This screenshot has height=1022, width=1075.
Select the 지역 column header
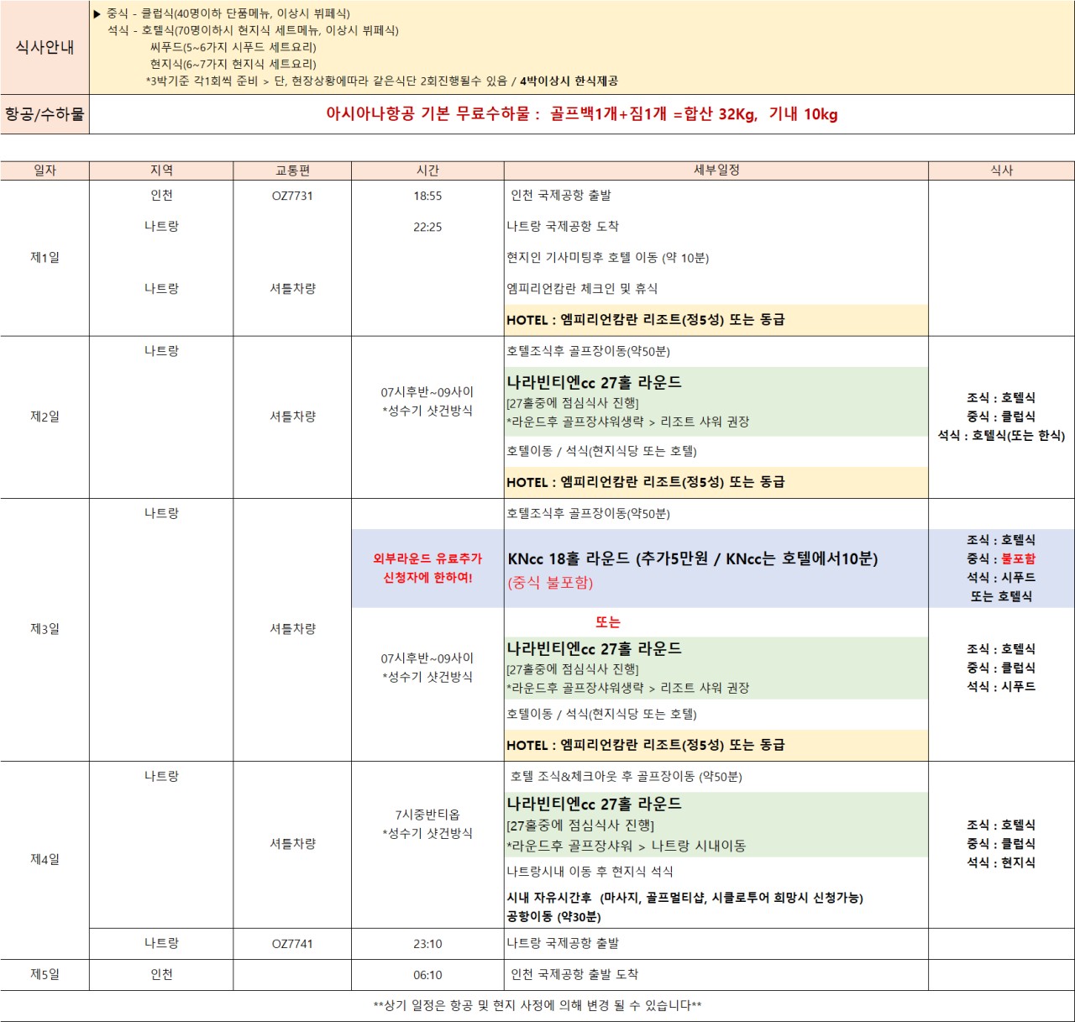pyautogui.click(x=161, y=170)
